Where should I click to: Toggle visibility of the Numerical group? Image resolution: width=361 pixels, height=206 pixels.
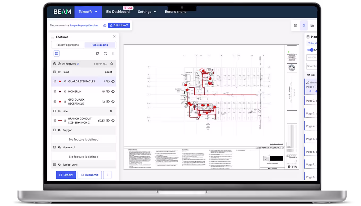59,147
